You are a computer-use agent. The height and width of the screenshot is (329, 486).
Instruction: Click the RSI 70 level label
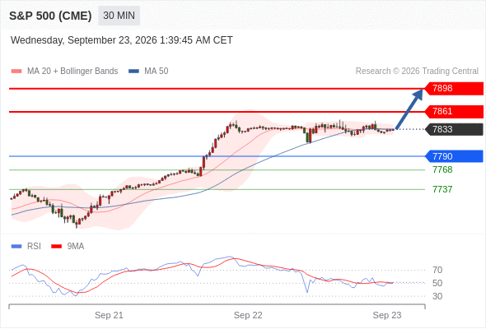tap(437, 270)
